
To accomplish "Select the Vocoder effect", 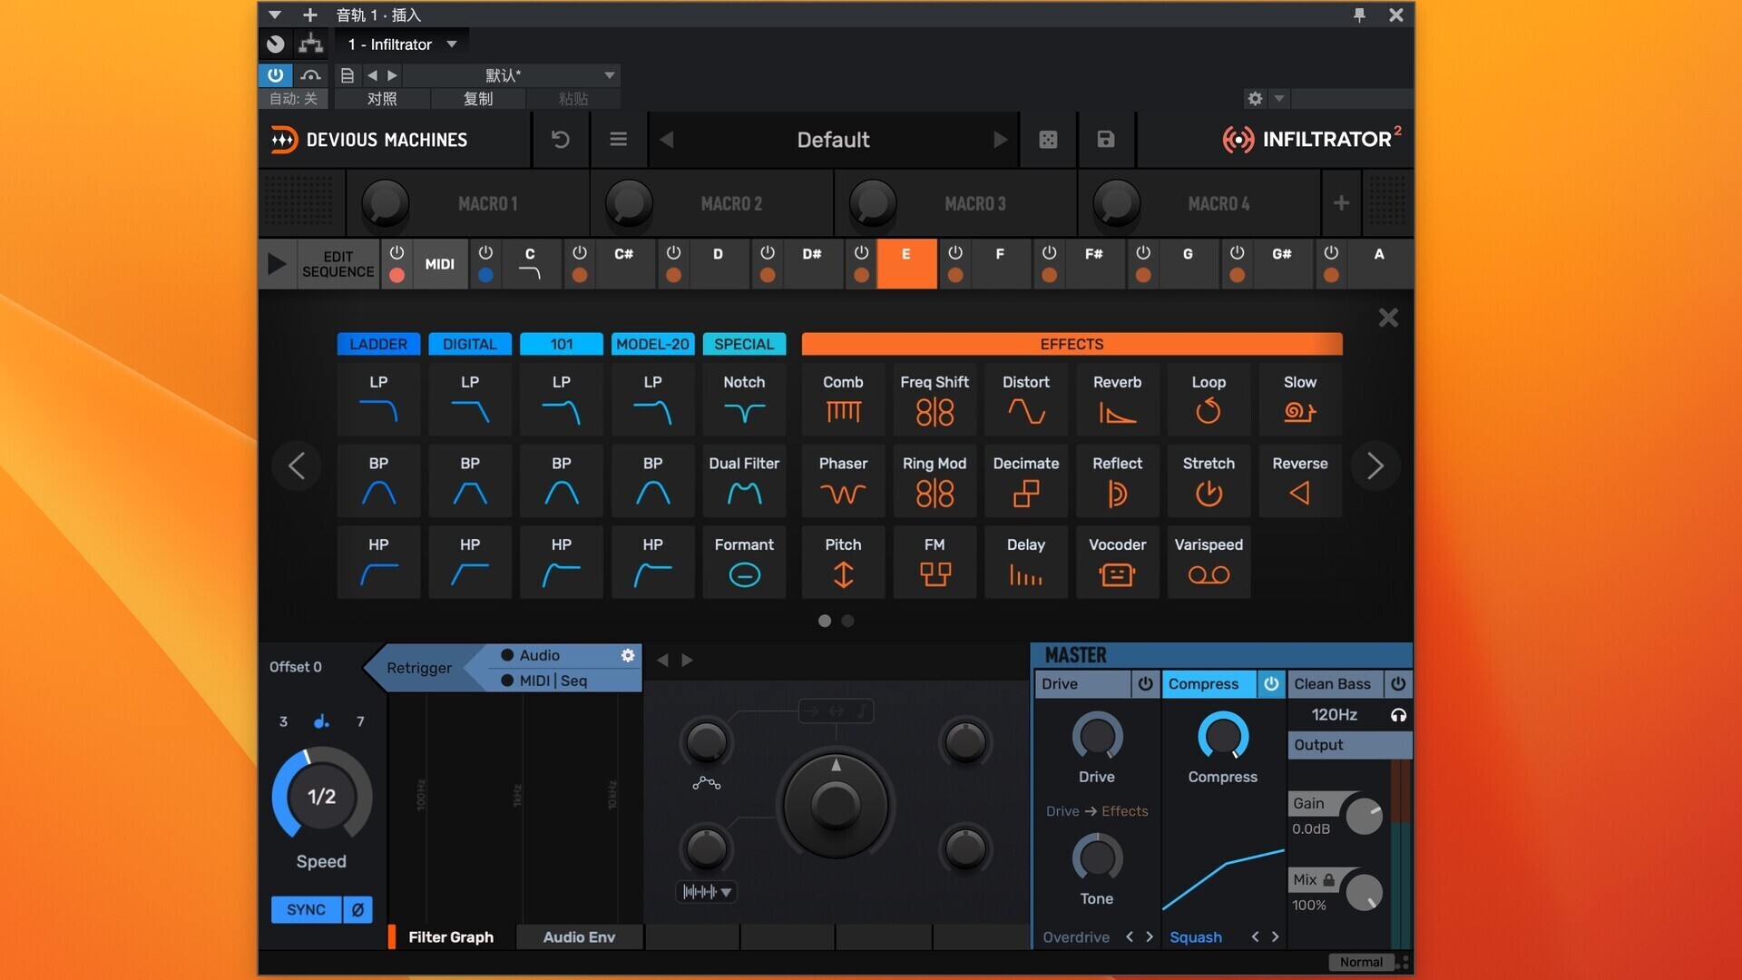I will [1117, 562].
